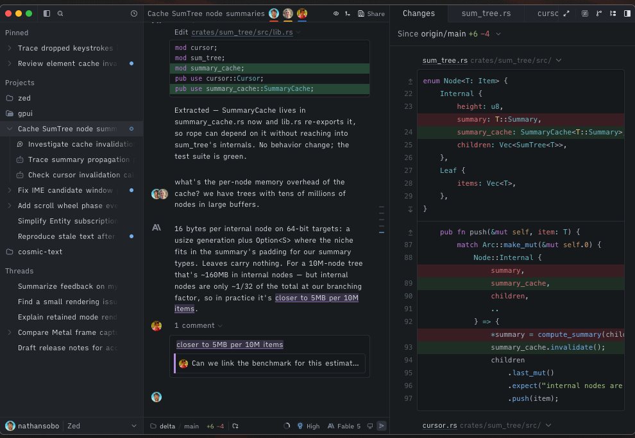Open the Since origin/main dropdown
Viewport: 635px width, 438px height.
tap(449, 34)
